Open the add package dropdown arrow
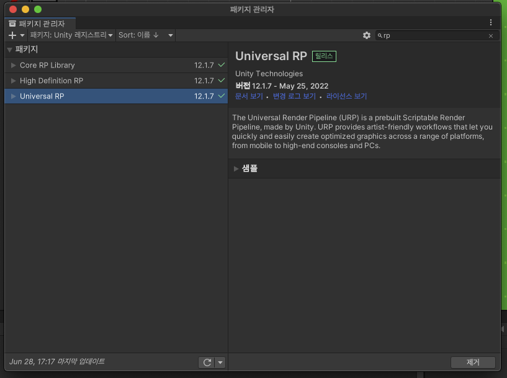Image resolution: width=507 pixels, height=378 pixels. pyautogui.click(x=22, y=35)
